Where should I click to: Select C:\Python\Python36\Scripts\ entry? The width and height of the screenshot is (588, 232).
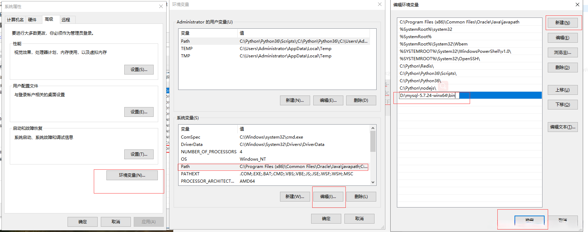470,73
